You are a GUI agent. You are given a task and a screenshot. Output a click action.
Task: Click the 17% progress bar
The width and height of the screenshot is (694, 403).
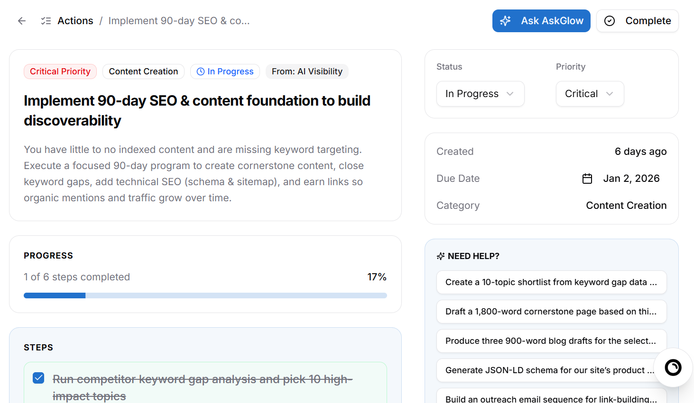[205, 295]
